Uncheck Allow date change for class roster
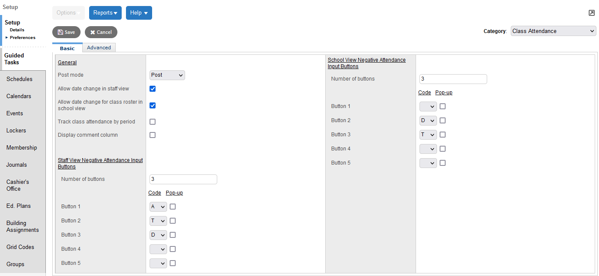The image size is (599, 276). [153, 105]
